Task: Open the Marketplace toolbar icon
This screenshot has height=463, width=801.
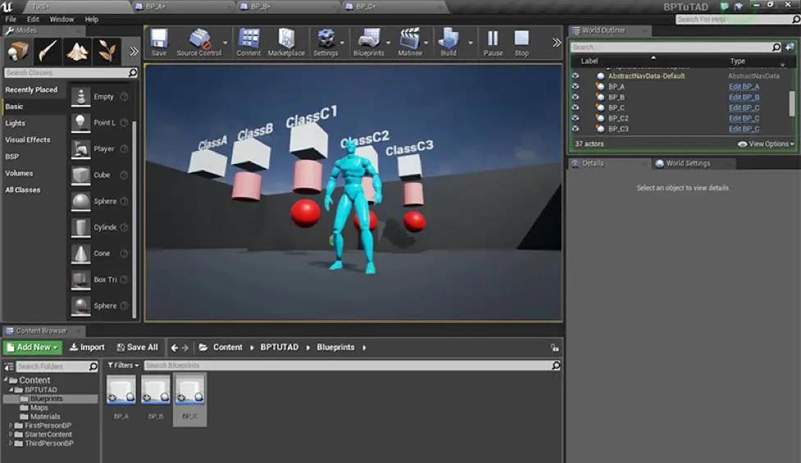Action: tap(286, 42)
